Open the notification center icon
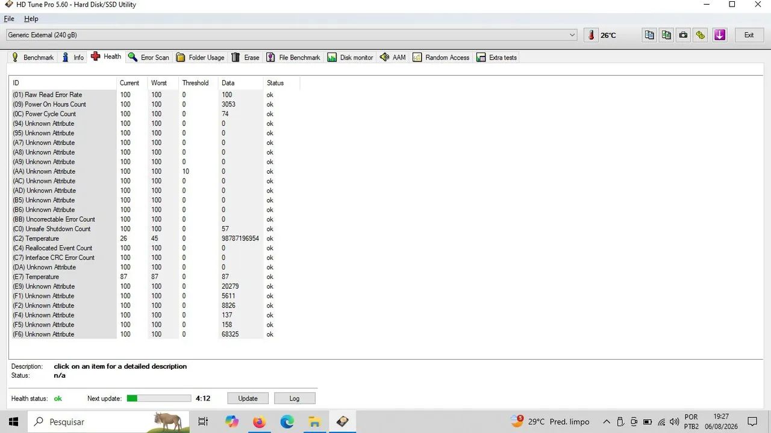Viewport: 771px width, 433px height. [752, 422]
